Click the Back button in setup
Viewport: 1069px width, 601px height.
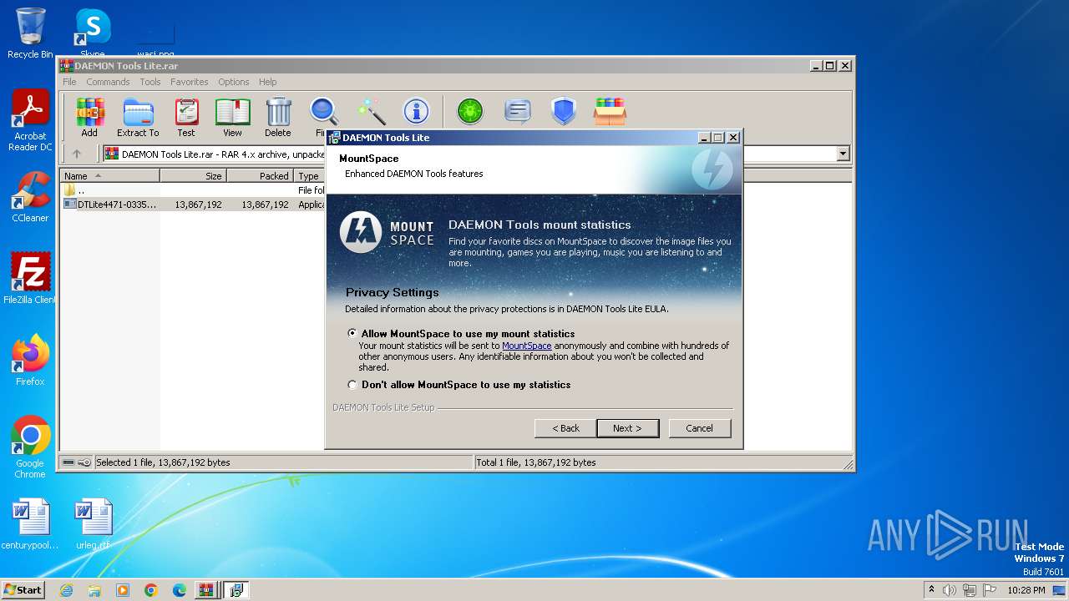(565, 428)
